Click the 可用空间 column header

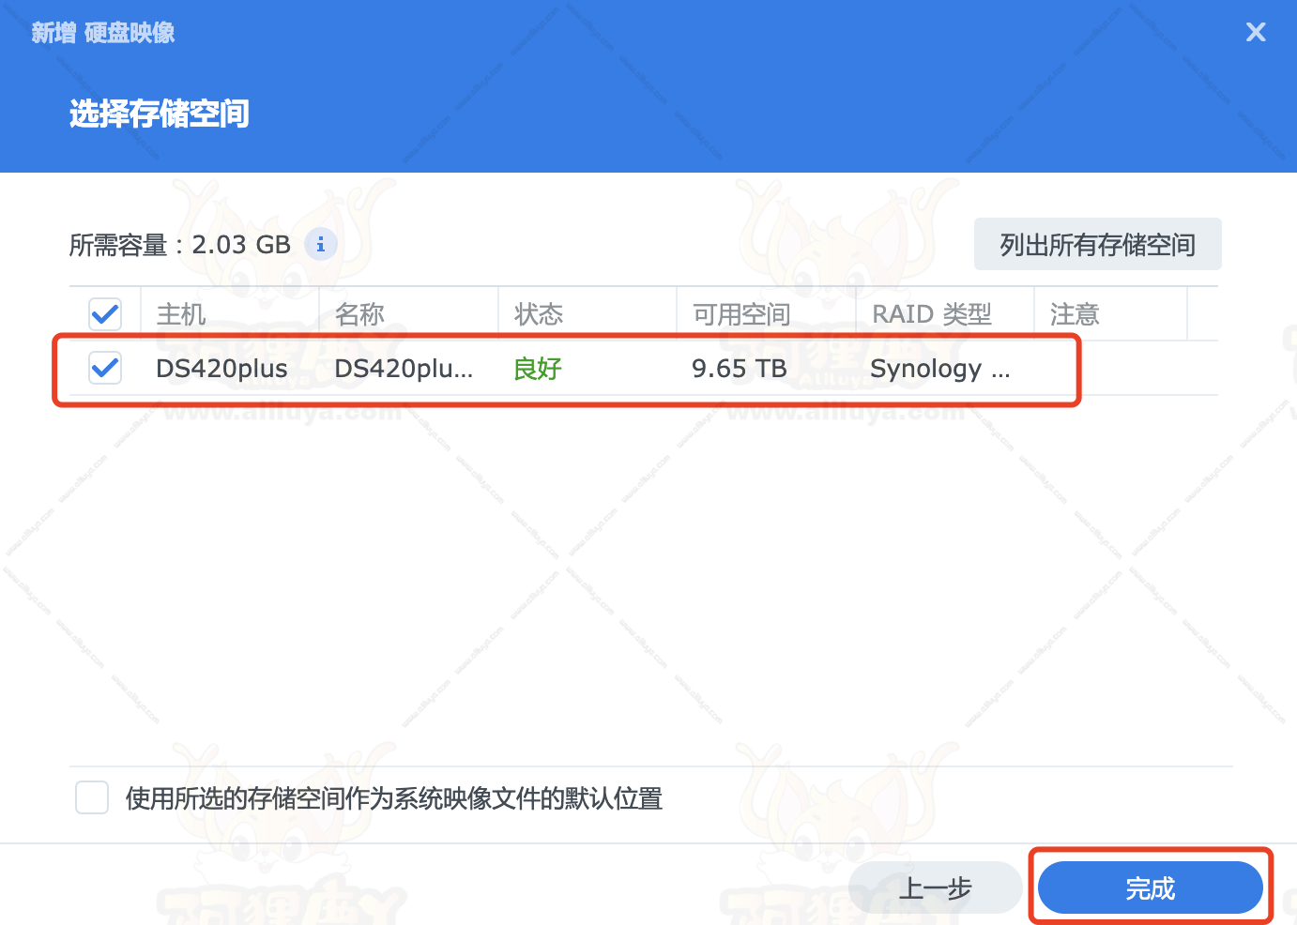coord(766,313)
